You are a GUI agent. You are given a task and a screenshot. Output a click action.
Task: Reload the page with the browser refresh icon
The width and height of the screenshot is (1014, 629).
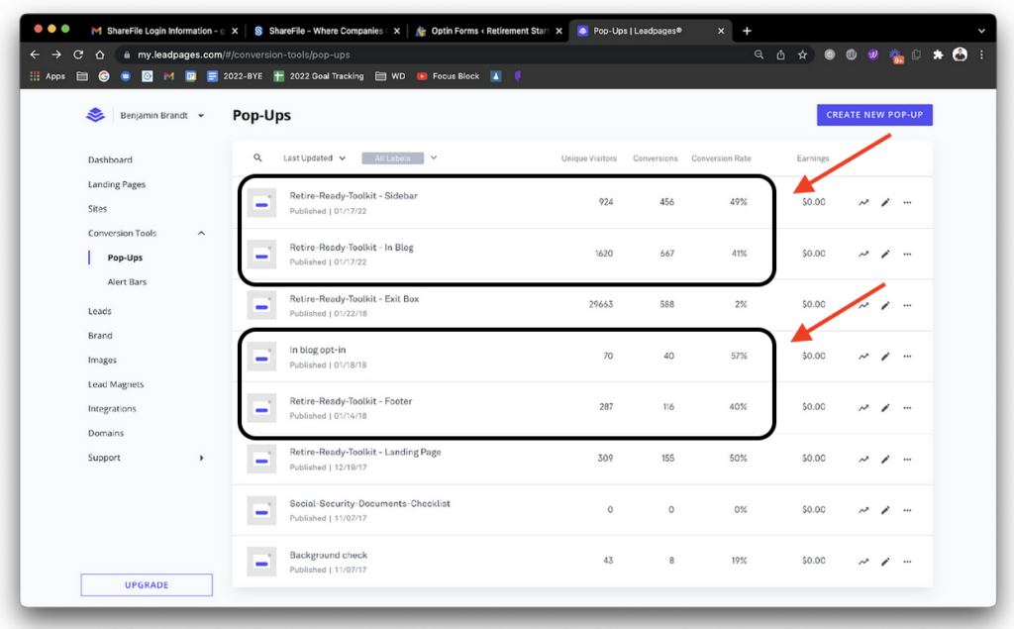pyautogui.click(x=78, y=54)
